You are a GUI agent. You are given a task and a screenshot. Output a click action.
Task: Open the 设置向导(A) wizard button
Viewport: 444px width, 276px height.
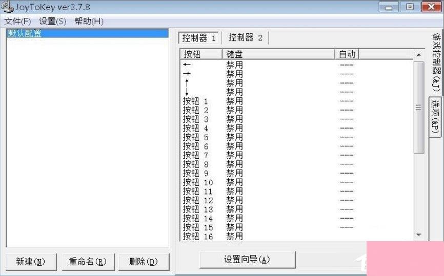tap(247, 259)
